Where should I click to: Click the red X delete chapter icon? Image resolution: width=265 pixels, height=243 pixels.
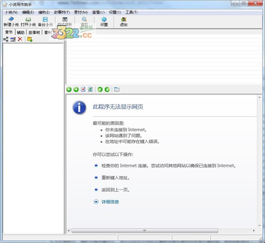[20, 39]
